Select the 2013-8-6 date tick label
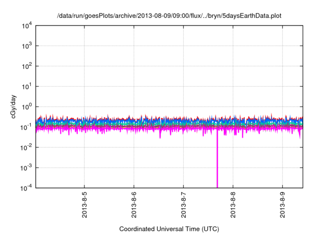 click(x=134, y=205)
